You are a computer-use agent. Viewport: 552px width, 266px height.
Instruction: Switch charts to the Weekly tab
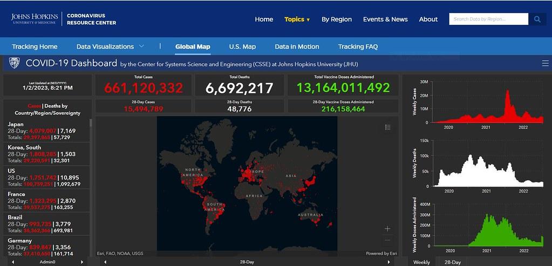(421, 262)
